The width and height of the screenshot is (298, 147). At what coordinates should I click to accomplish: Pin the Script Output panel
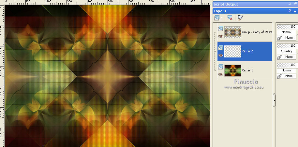[290, 4]
